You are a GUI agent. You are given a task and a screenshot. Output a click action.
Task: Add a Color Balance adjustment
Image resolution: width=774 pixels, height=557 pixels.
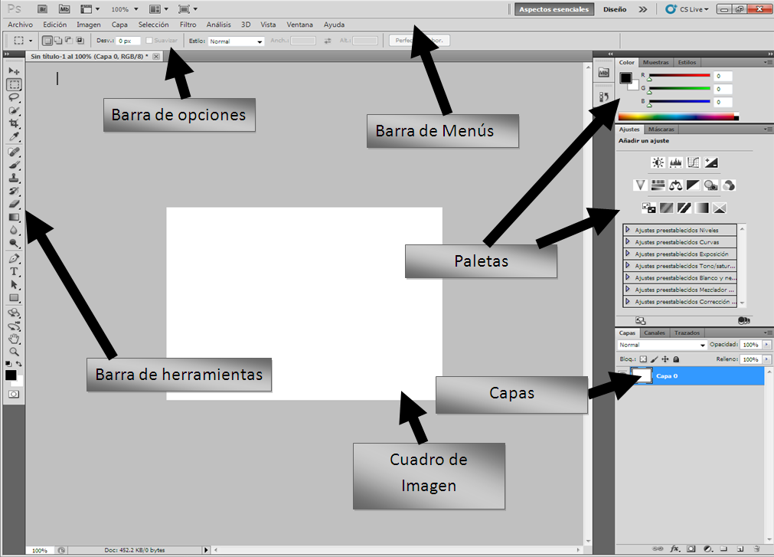pyautogui.click(x=675, y=185)
